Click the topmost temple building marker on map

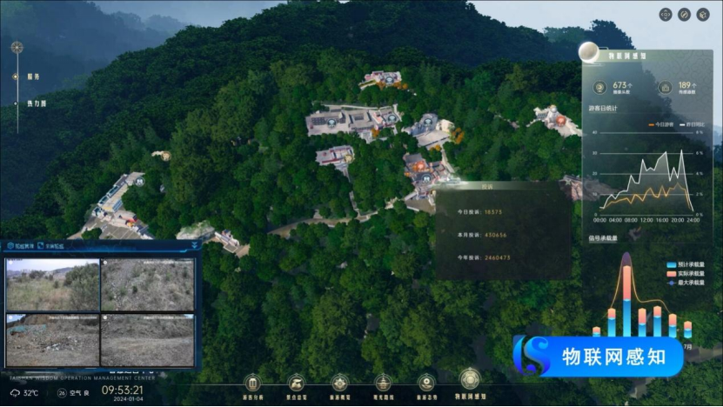(x=390, y=80)
